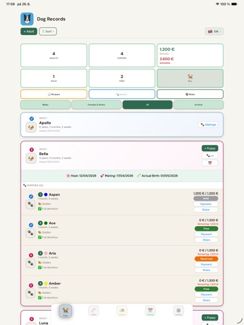Open the Settings tab in bottom bar

pyautogui.click(x=178, y=311)
